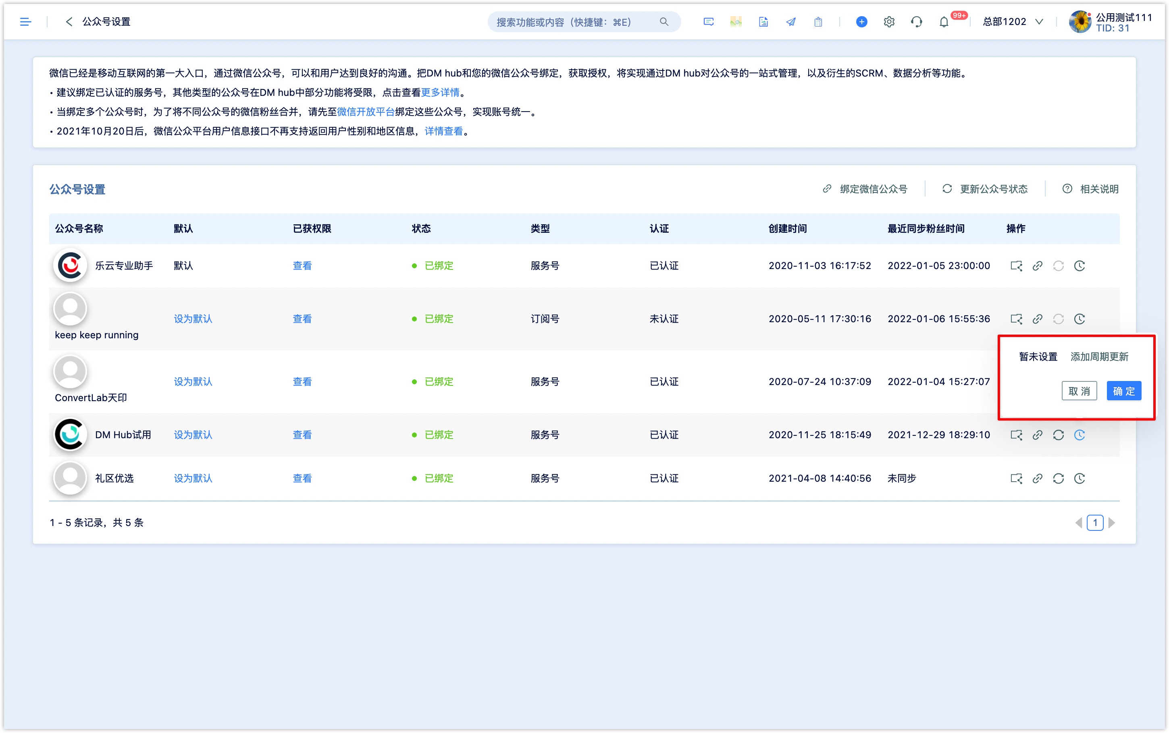Click the 创建时间 column header
The image size is (1169, 733).
787,229
